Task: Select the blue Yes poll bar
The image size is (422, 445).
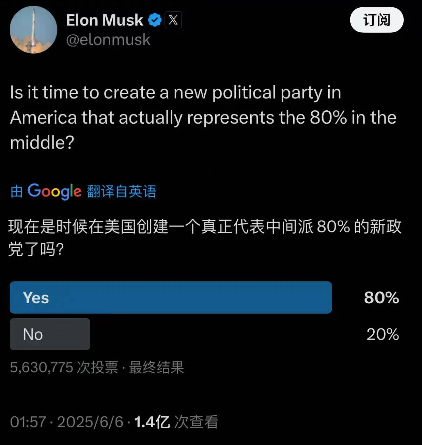Action: coord(170,298)
